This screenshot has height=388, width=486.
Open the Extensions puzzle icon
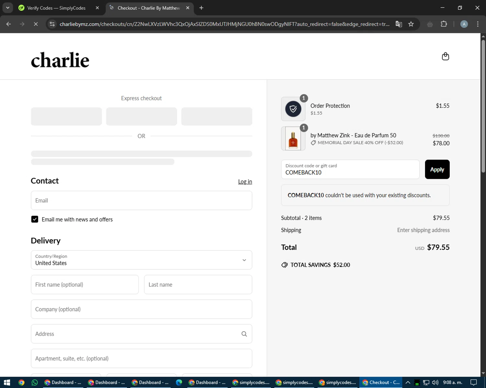(x=444, y=24)
